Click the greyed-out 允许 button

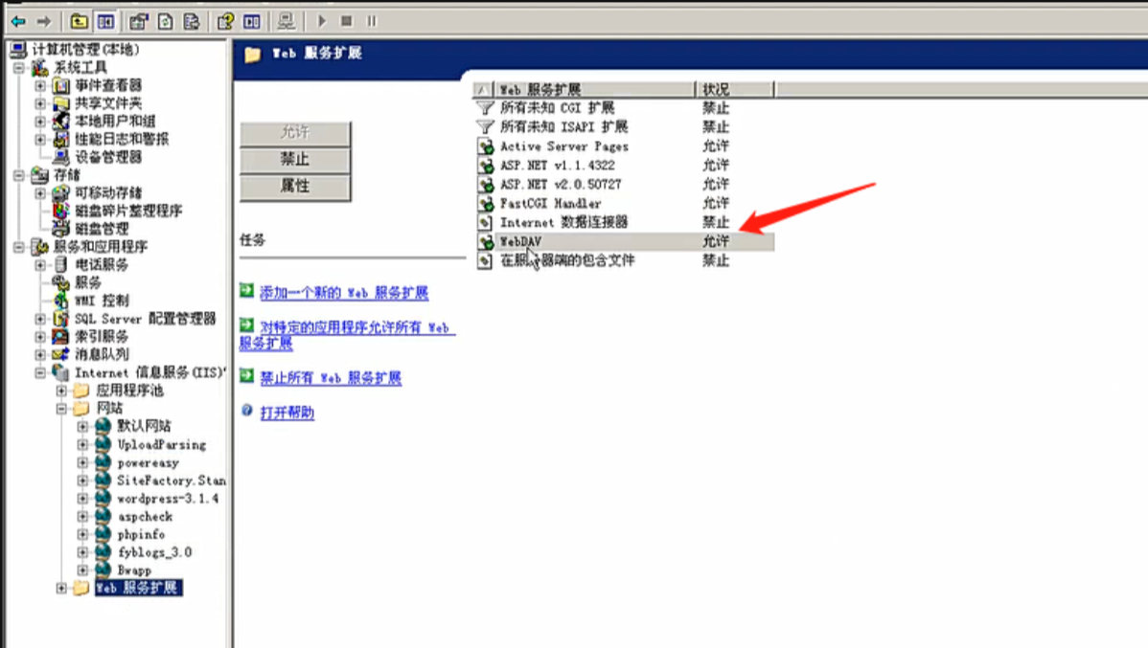295,133
